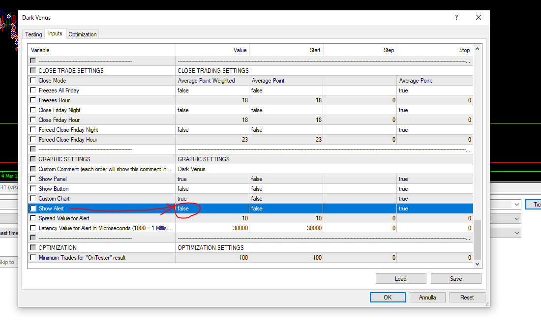Image resolution: width=541 pixels, height=328 pixels.
Task: Click the inputs list scrollbar thumb
Action: click(x=478, y=239)
